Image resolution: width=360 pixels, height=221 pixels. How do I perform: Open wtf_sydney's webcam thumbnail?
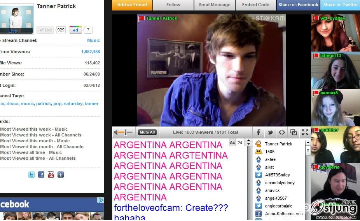click(336, 33)
